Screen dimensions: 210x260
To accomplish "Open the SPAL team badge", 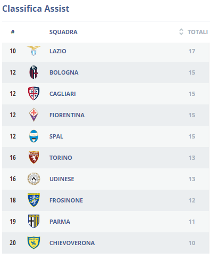I will (x=33, y=136).
